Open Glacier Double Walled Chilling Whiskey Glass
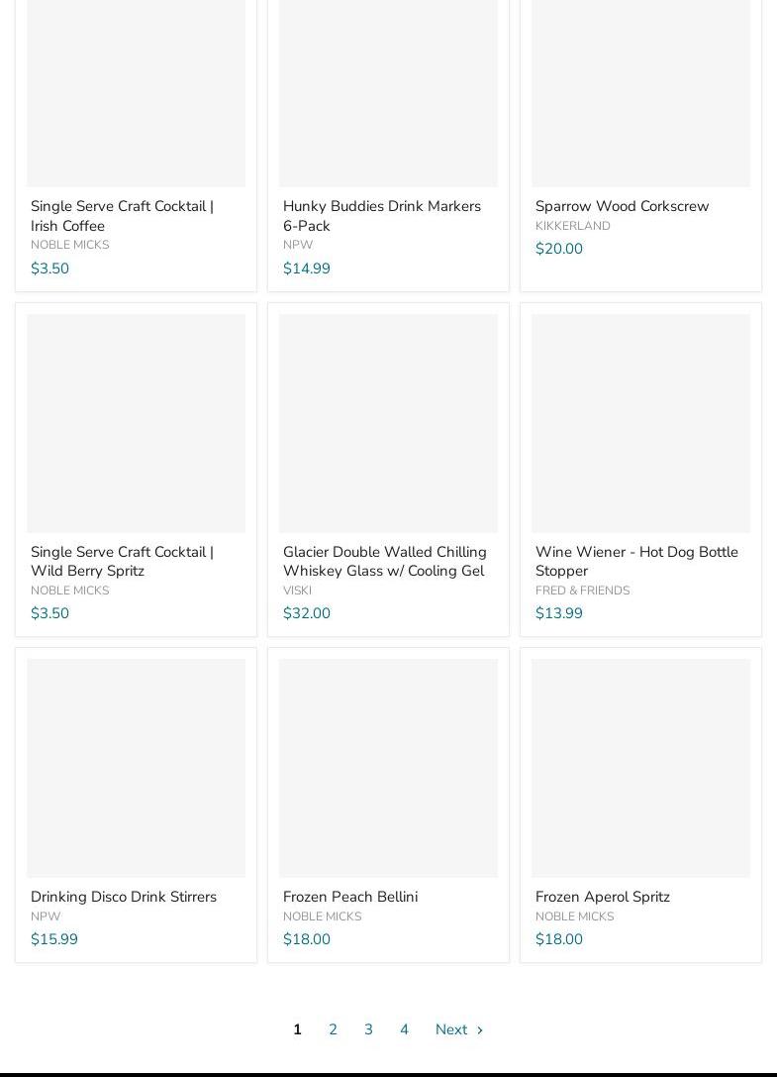This screenshot has width=777, height=1077. 384,561
